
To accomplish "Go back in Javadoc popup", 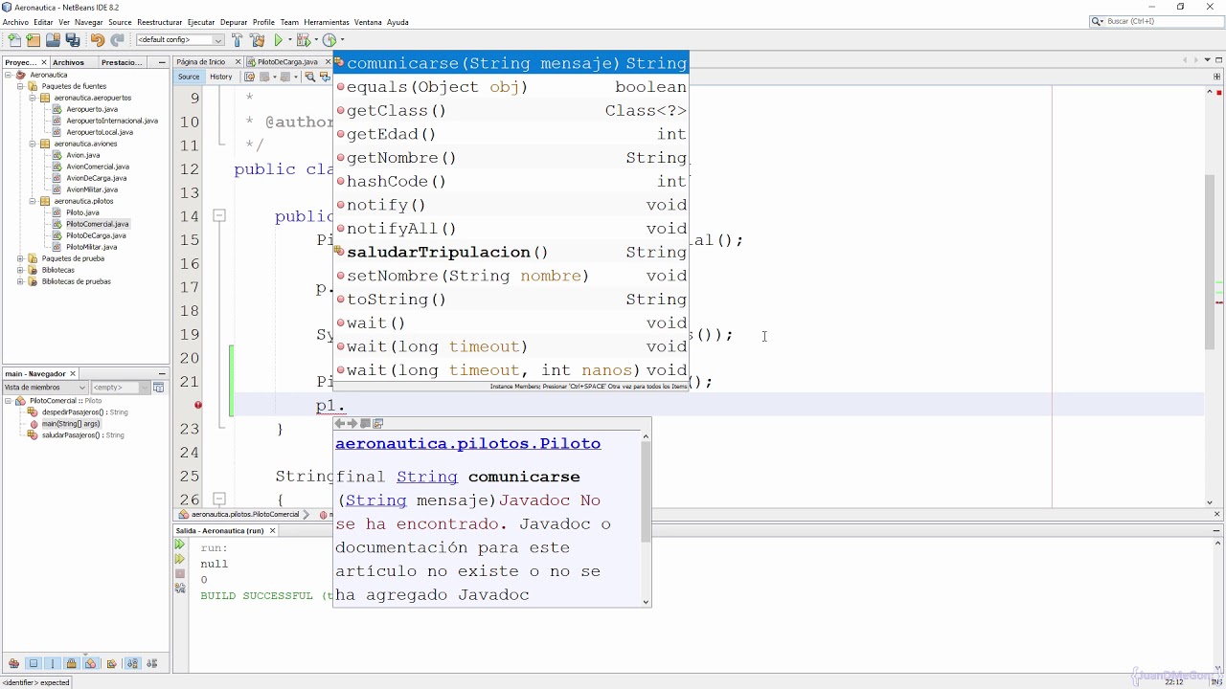I will (x=339, y=423).
